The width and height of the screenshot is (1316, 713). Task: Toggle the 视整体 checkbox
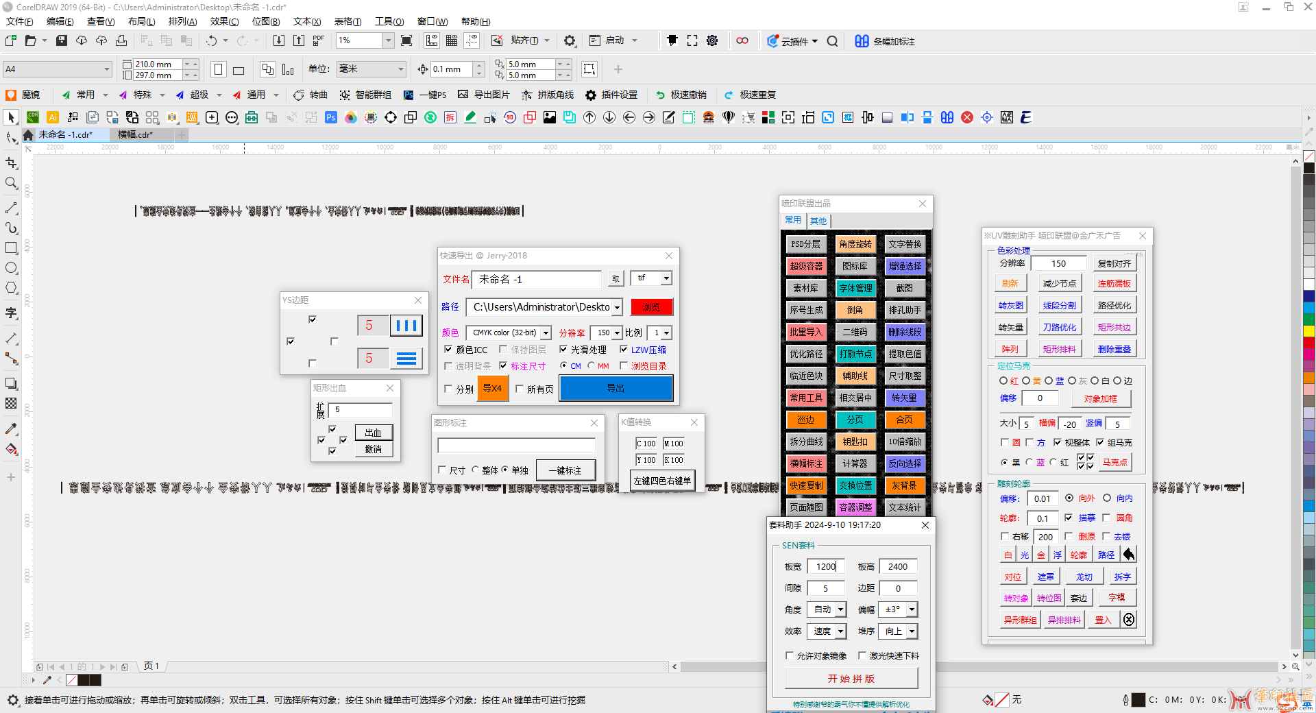point(1058,443)
